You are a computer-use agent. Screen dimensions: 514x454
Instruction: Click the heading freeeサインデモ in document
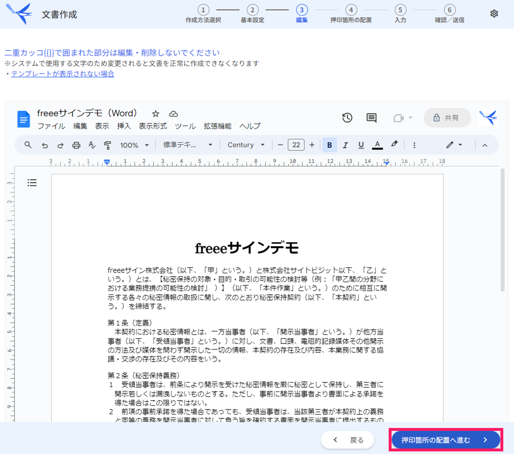point(247,248)
